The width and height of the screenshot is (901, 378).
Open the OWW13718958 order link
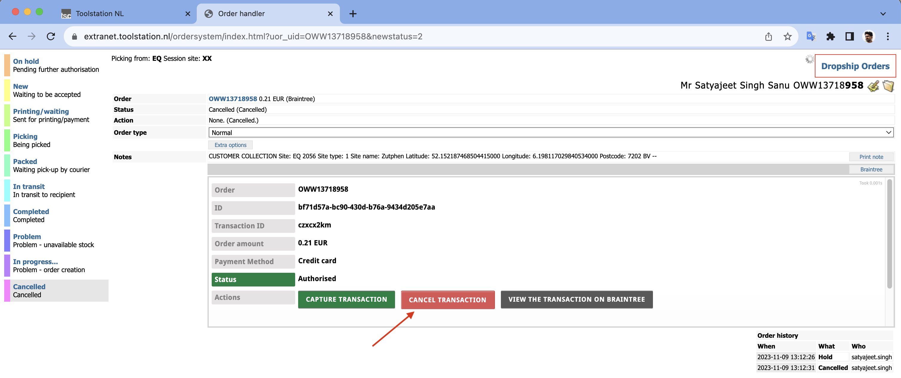pos(233,99)
